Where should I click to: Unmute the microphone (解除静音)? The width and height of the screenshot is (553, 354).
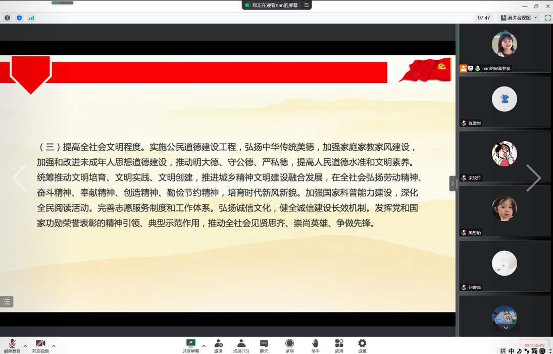pyautogui.click(x=12, y=345)
